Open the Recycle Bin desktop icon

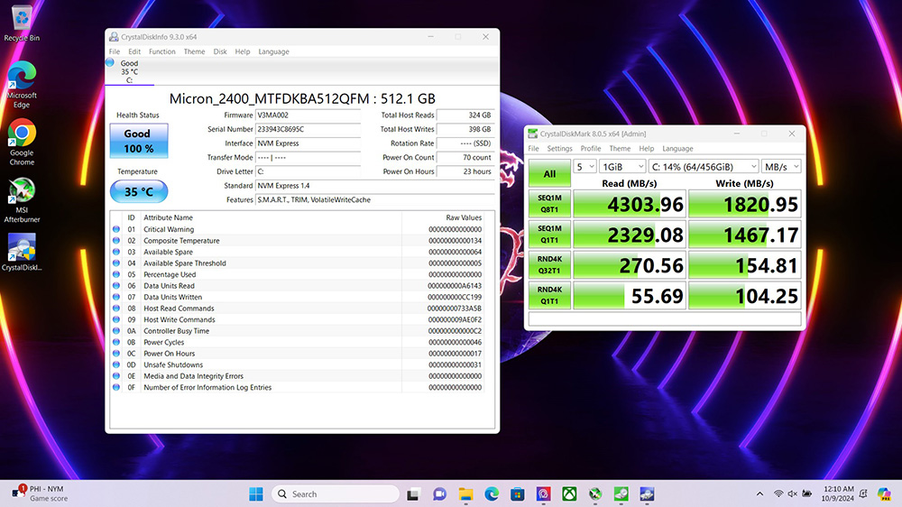[22, 23]
